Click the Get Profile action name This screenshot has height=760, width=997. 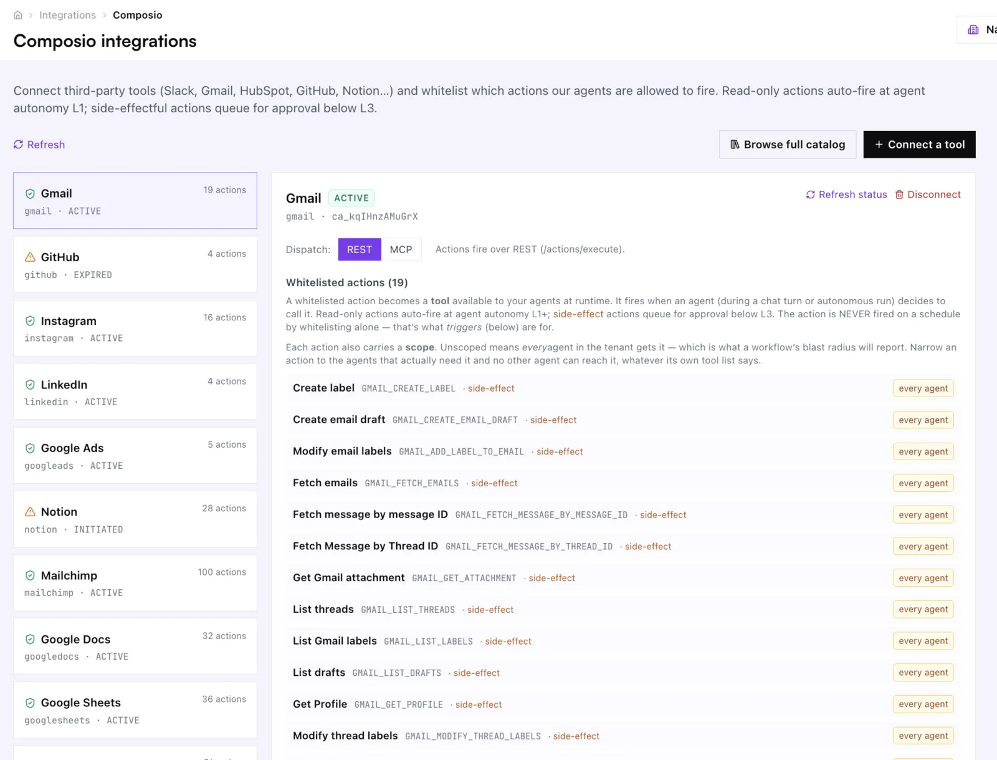[320, 704]
